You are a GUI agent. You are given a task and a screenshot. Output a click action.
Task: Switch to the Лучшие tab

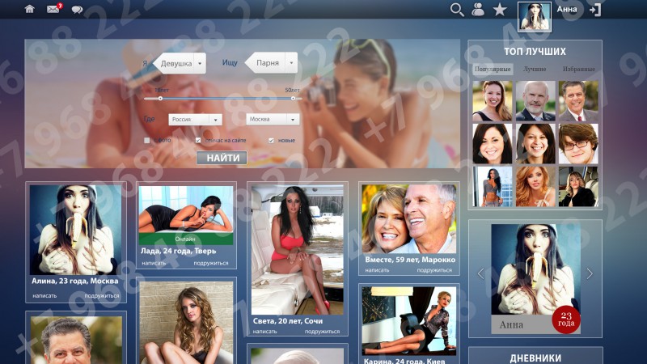(535, 69)
